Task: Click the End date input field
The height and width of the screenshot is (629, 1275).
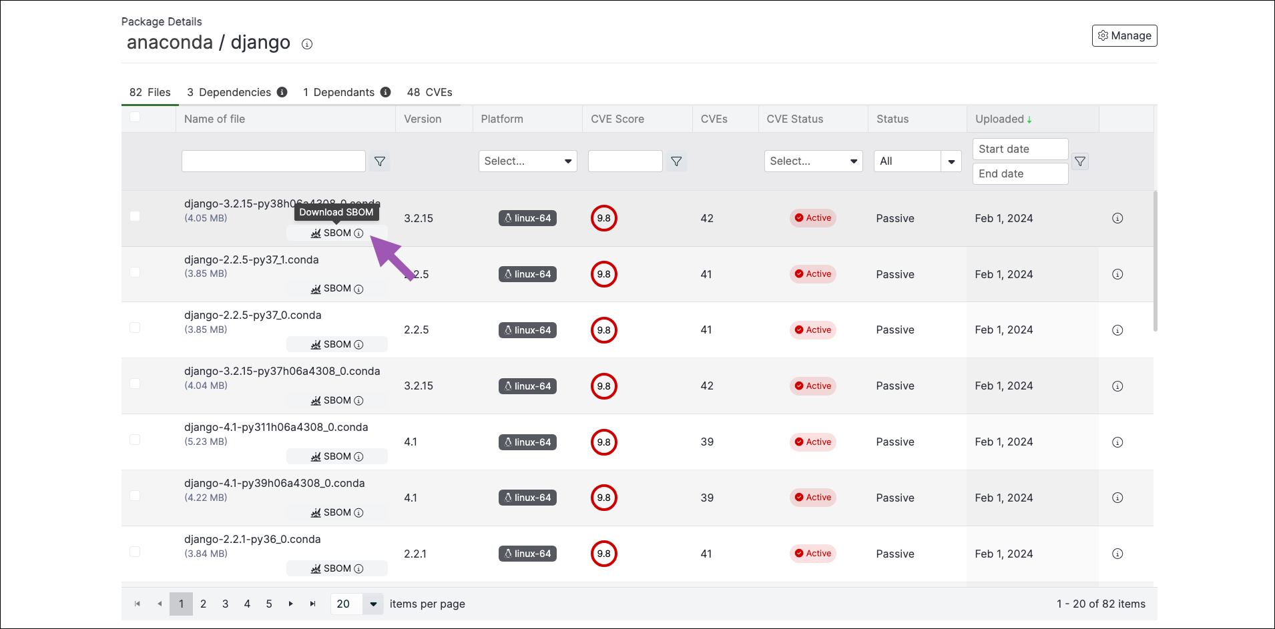Action: [x=1021, y=173]
